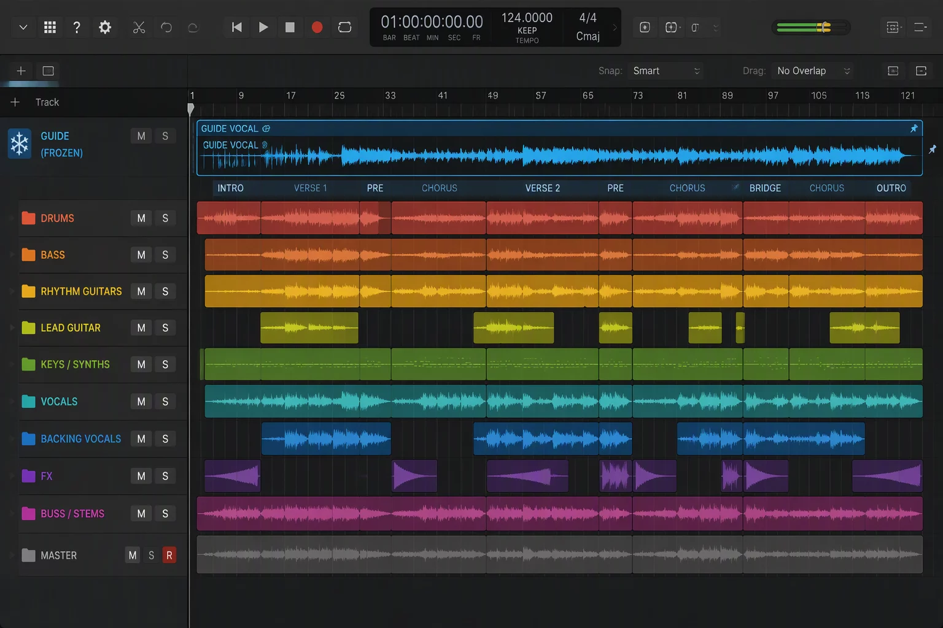Solo the VOCALS track
943x628 pixels.
165,401
